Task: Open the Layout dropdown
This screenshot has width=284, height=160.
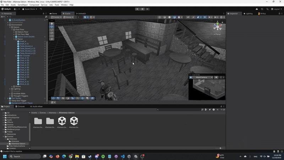Action: point(277,9)
